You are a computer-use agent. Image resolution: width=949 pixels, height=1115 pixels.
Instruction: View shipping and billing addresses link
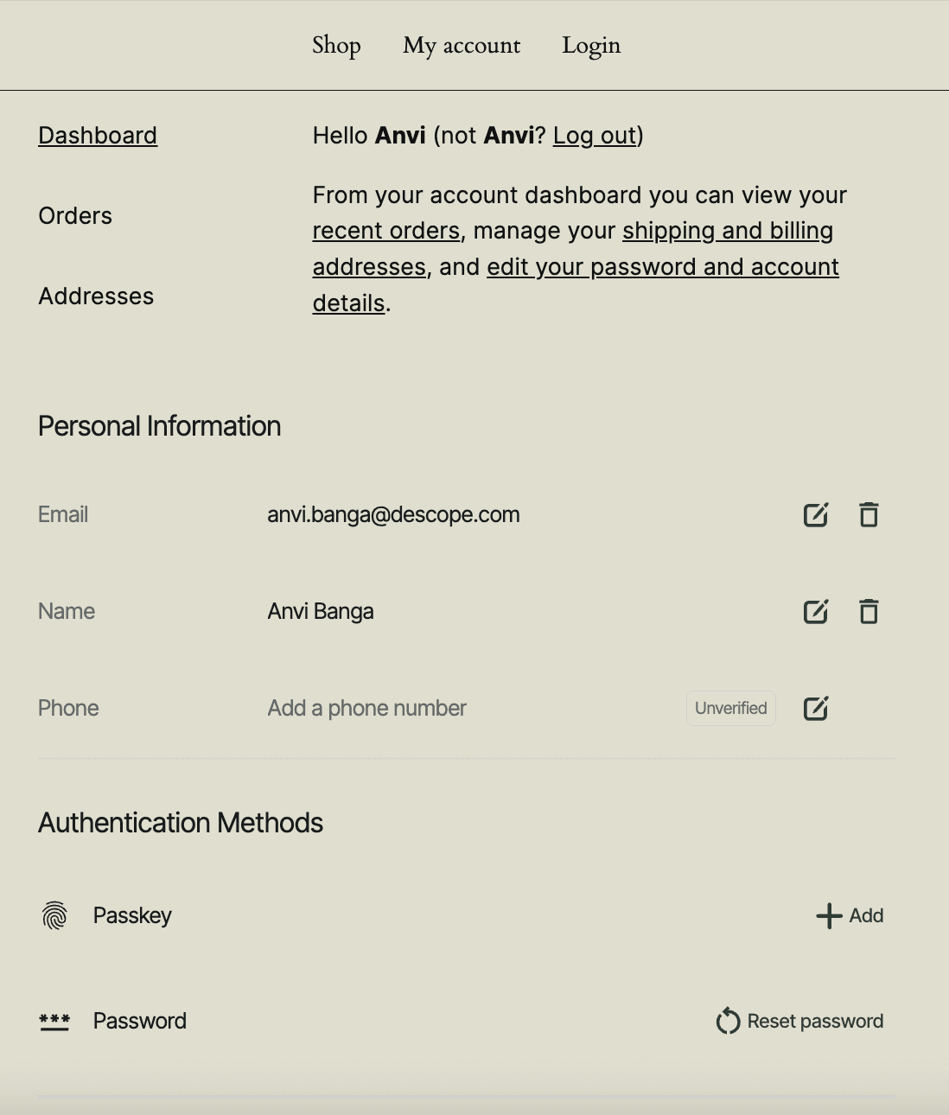(x=727, y=231)
